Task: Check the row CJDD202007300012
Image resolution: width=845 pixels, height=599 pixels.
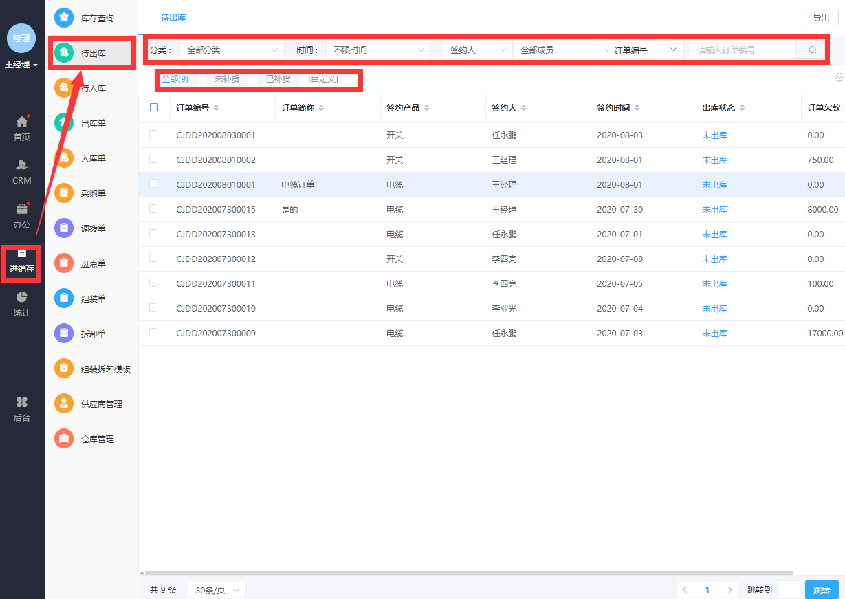Action: pos(153,258)
